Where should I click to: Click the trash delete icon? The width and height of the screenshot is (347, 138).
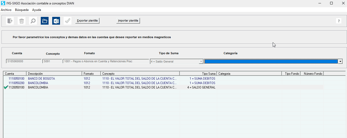22,21
